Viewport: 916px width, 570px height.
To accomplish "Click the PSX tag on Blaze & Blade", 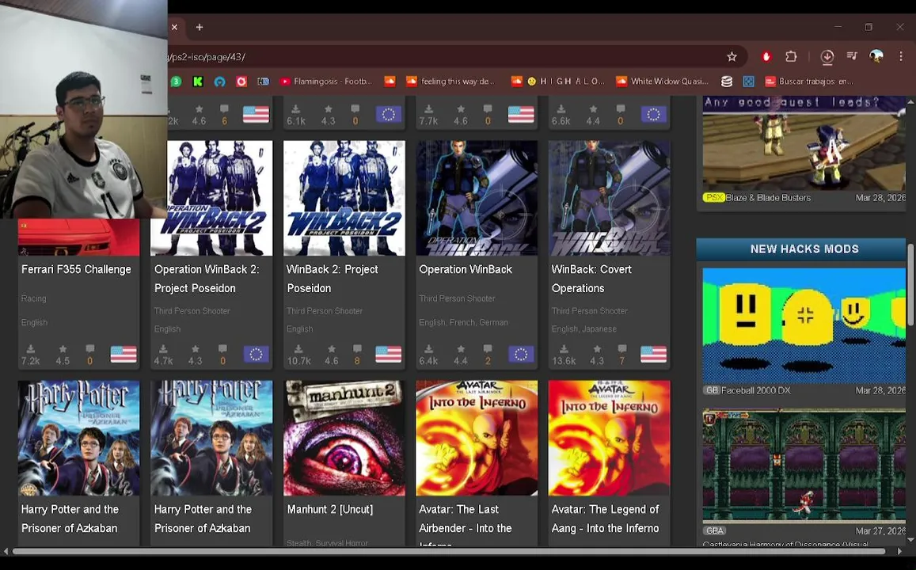I will [x=713, y=197].
